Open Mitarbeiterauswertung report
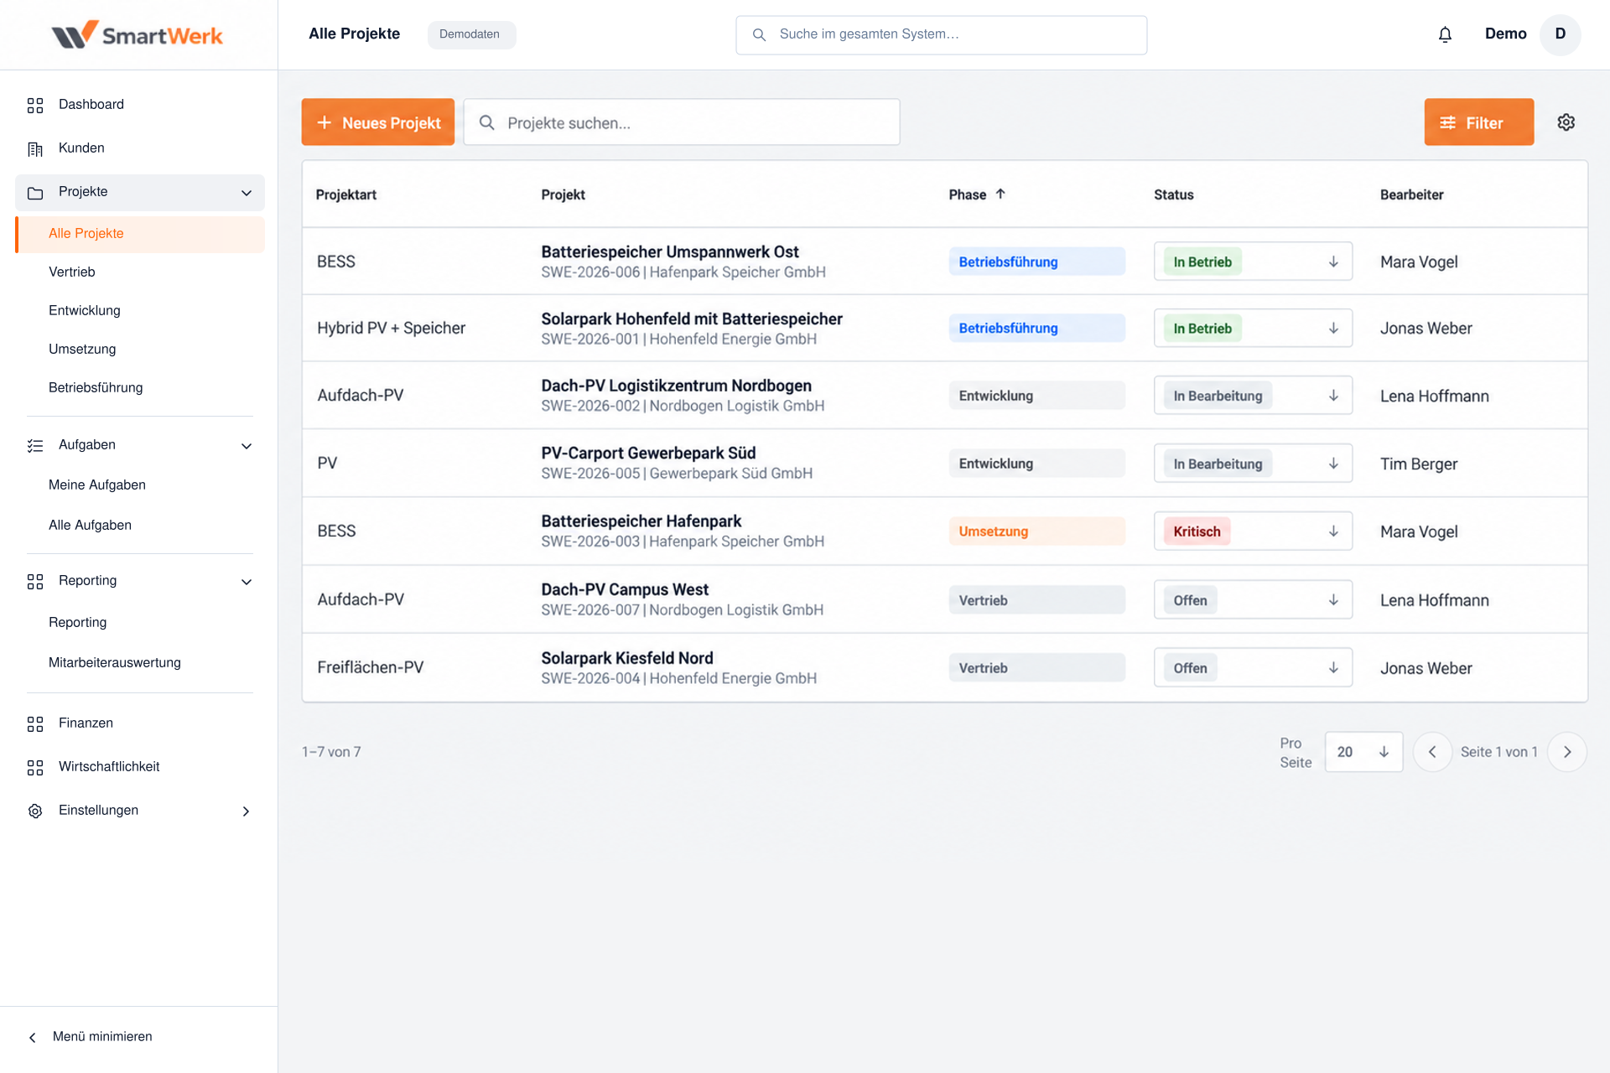The height and width of the screenshot is (1073, 1610). pyautogui.click(x=115, y=663)
